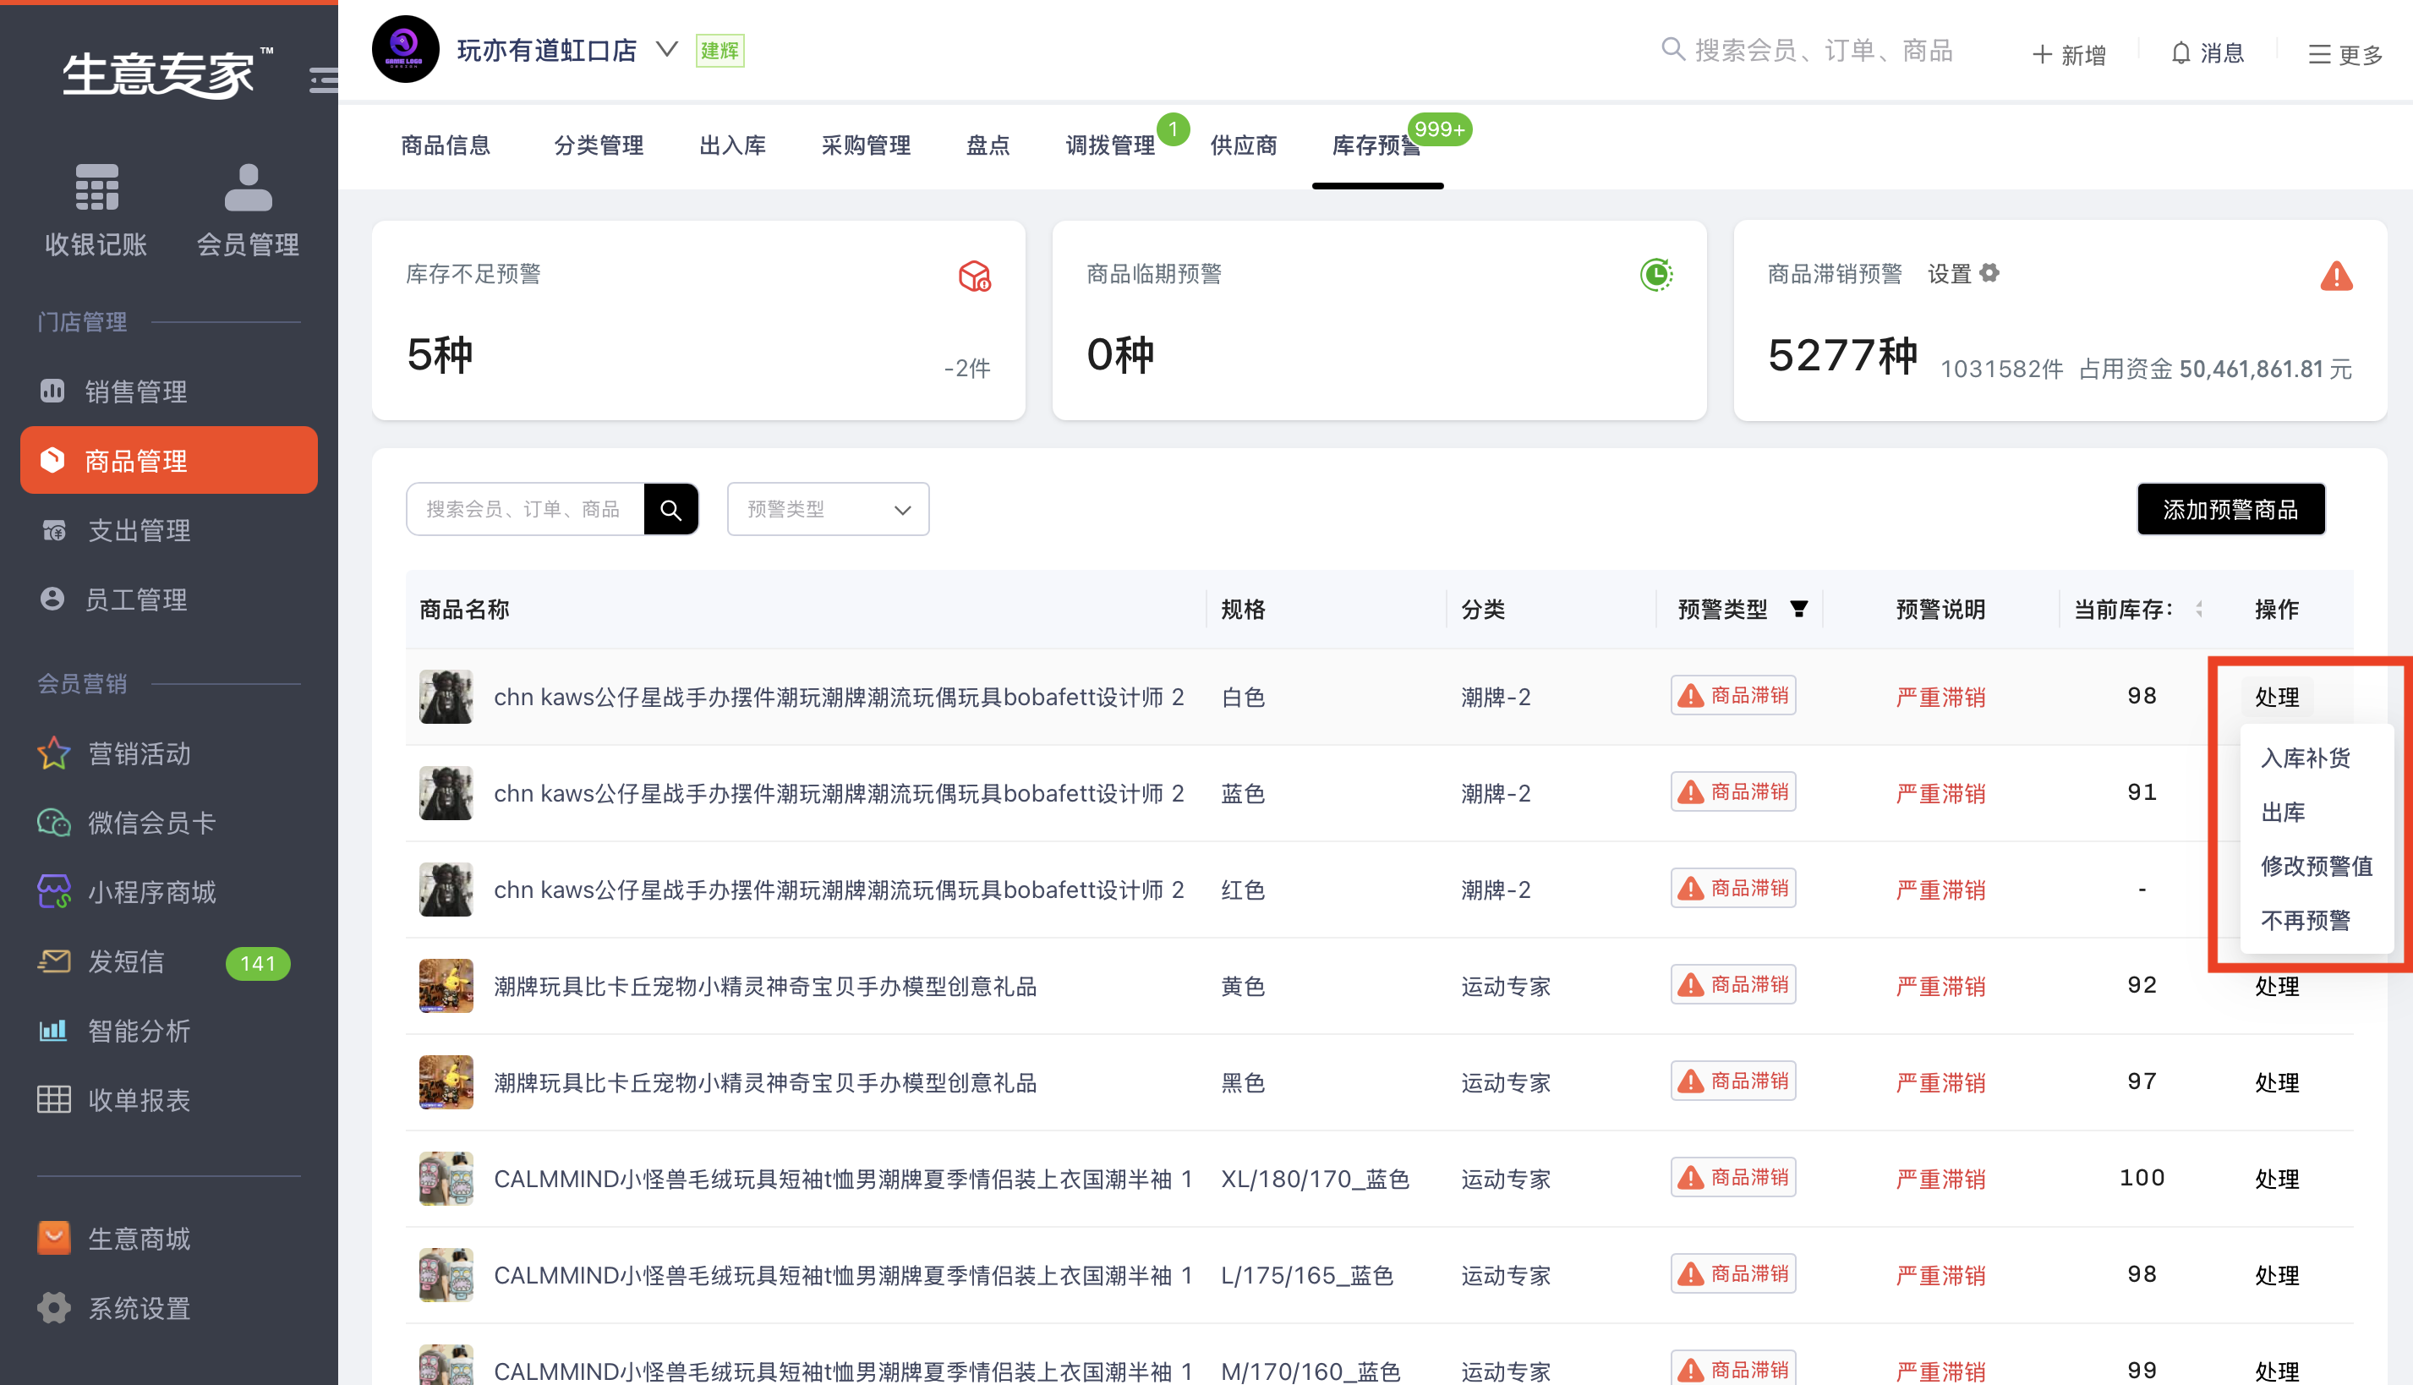The height and width of the screenshot is (1385, 2413).
Task: Expand the store name chevron
Action: [667, 49]
